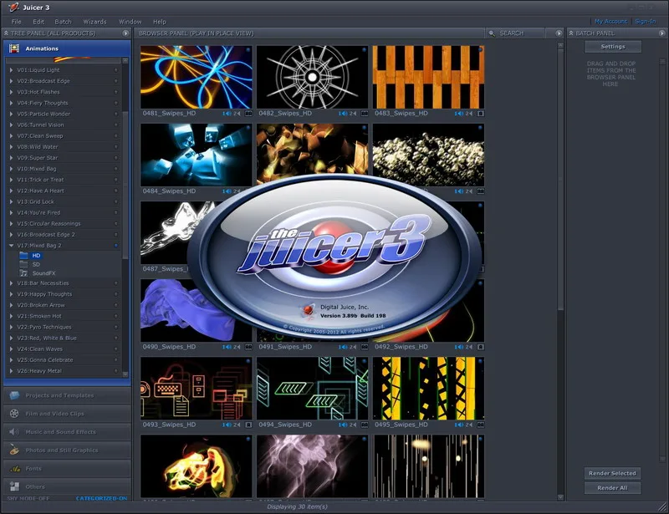
Task: Click the Search magnifier icon
Action: click(x=492, y=33)
